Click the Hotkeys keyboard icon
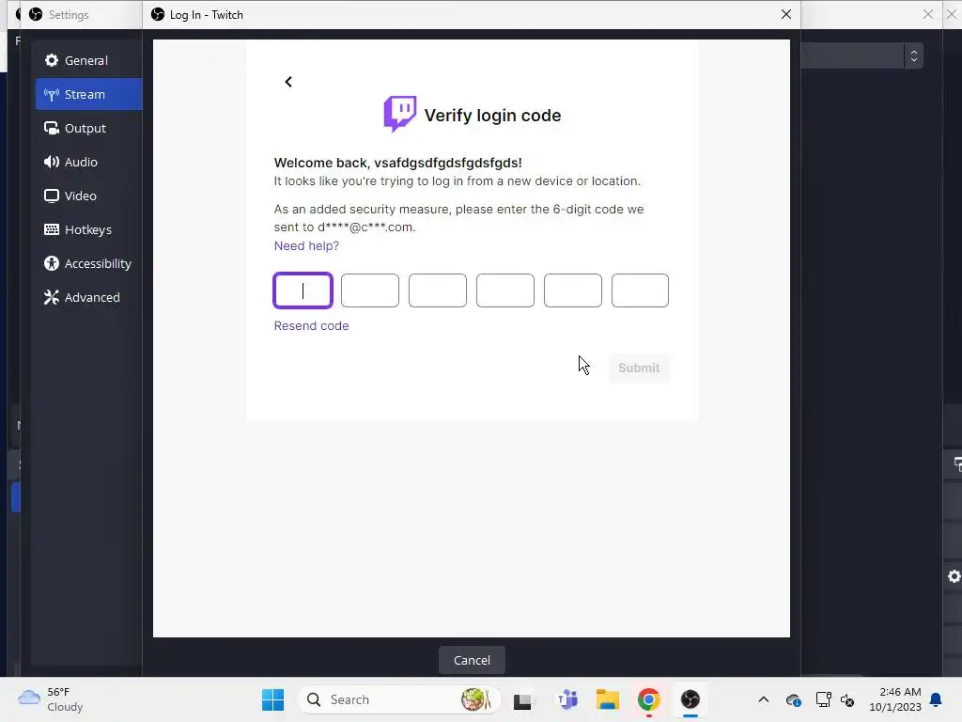The width and height of the screenshot is (962, 722). tap(52, 229)
